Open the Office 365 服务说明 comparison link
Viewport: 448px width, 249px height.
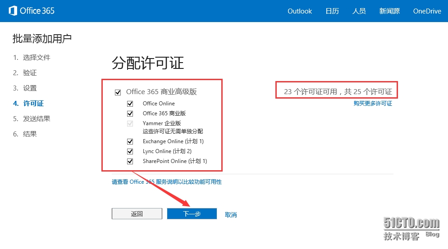166,182
